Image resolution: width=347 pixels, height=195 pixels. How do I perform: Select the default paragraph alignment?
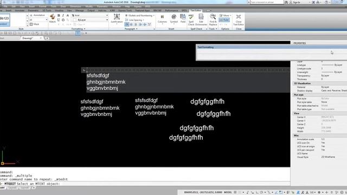[x=127, y=24]
